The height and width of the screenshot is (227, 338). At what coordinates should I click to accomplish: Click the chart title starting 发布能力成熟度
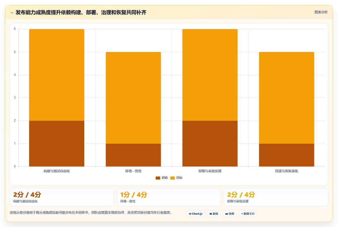[81, 12]
